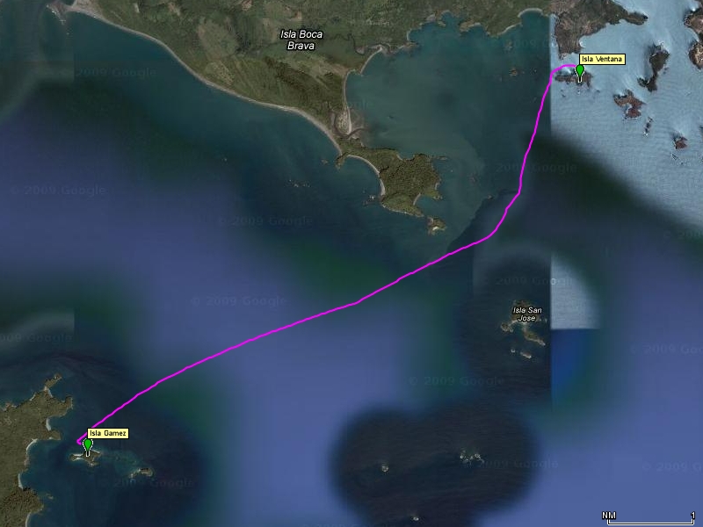Click the small islet off the peninsula's southern tip
This screenshot has width=703, height=527.
tap(435, 225)
